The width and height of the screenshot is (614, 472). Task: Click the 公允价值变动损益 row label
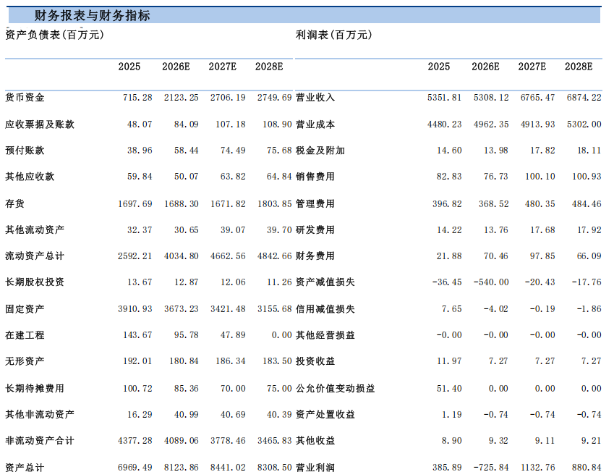click(x=335, y=389)
